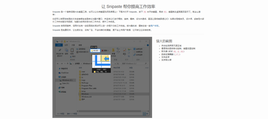Switch to the Large icons view in status bar
Viewport: 268px width, 119px height.
click(147, 113)
